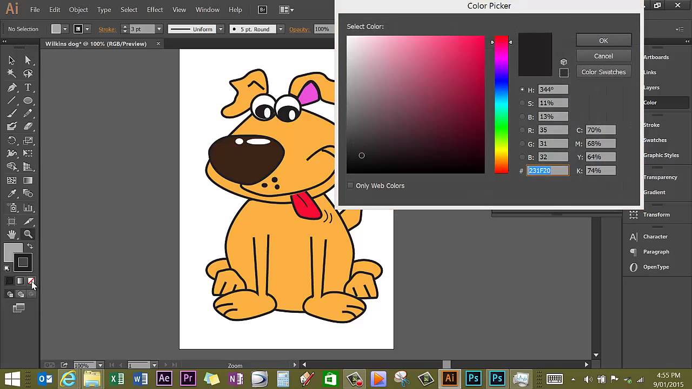692x389 pixels.
Task: Select the Lasso tool
Action: coord(28,73)
